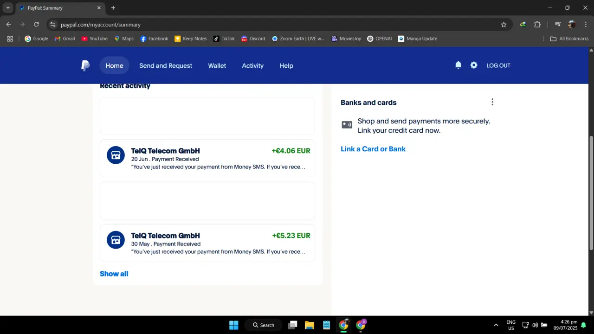Open the settings gear in PayPal header
The image size is (594, 334).
[474, 65]
